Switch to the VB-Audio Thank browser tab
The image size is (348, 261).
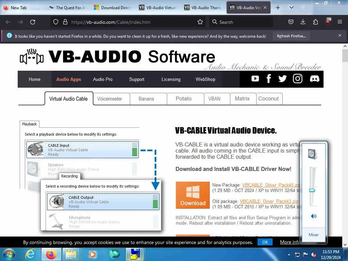point(203,7)
